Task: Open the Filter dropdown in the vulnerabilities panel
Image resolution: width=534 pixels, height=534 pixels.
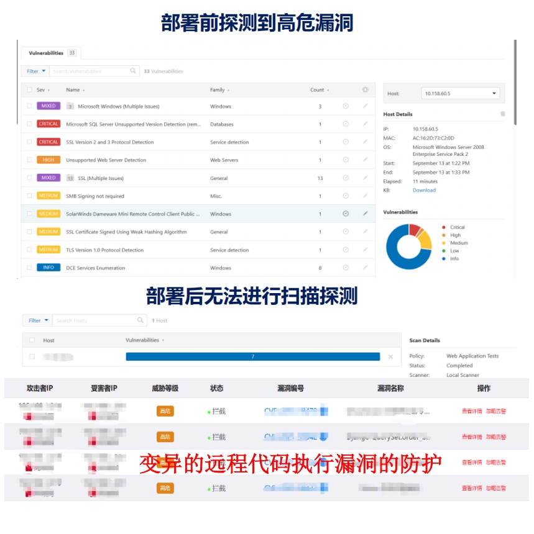Action: click(34, 71)
